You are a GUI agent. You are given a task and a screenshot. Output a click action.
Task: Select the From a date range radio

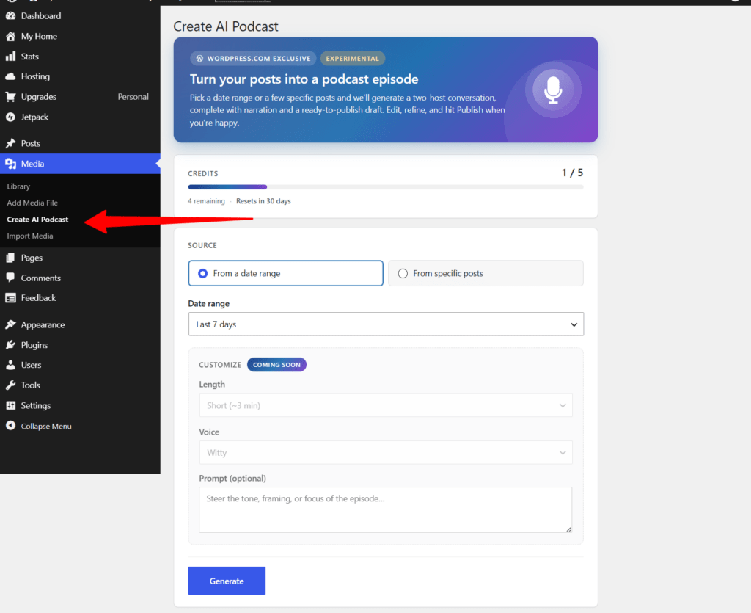203,273
